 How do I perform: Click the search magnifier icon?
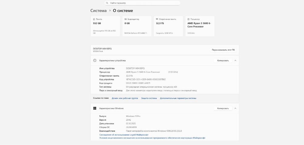coord(107,3)
